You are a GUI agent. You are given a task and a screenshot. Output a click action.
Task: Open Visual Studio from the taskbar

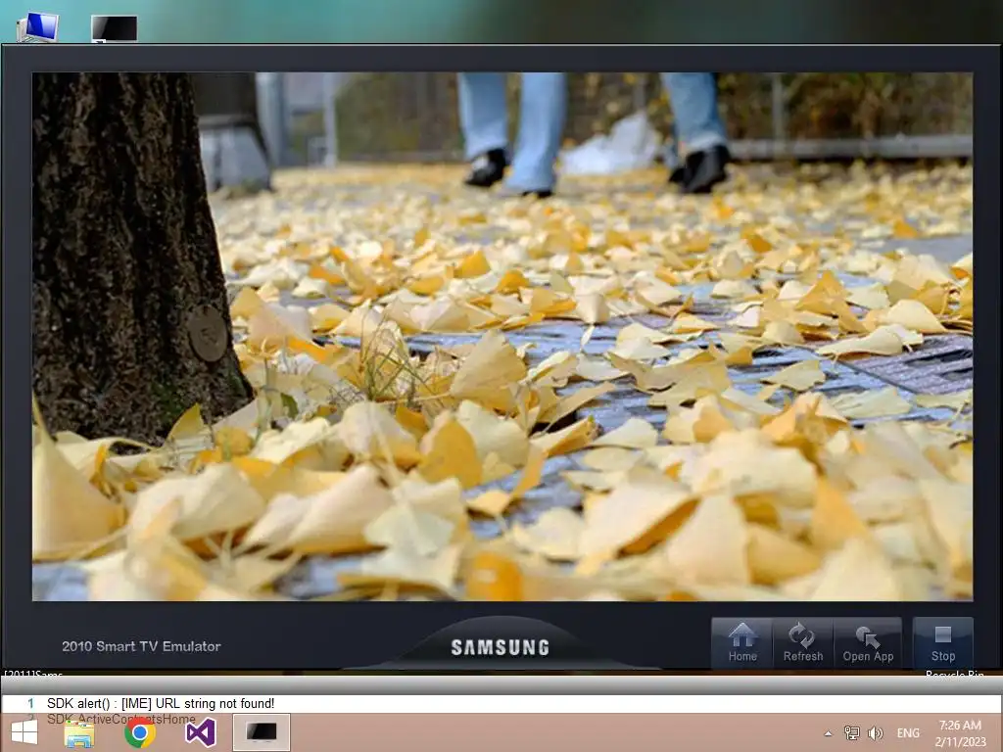click(x=200, y=732)
